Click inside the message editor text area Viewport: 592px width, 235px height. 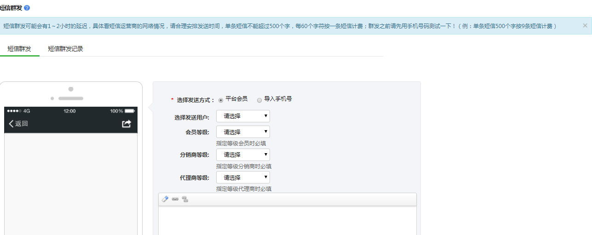[287, 221]
